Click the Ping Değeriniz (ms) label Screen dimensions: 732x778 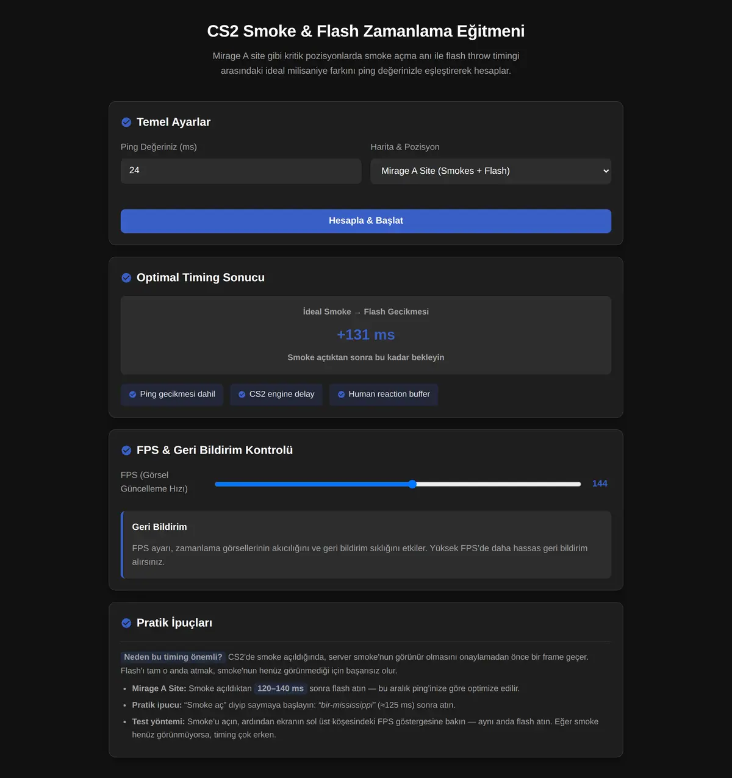click(159, 147)
